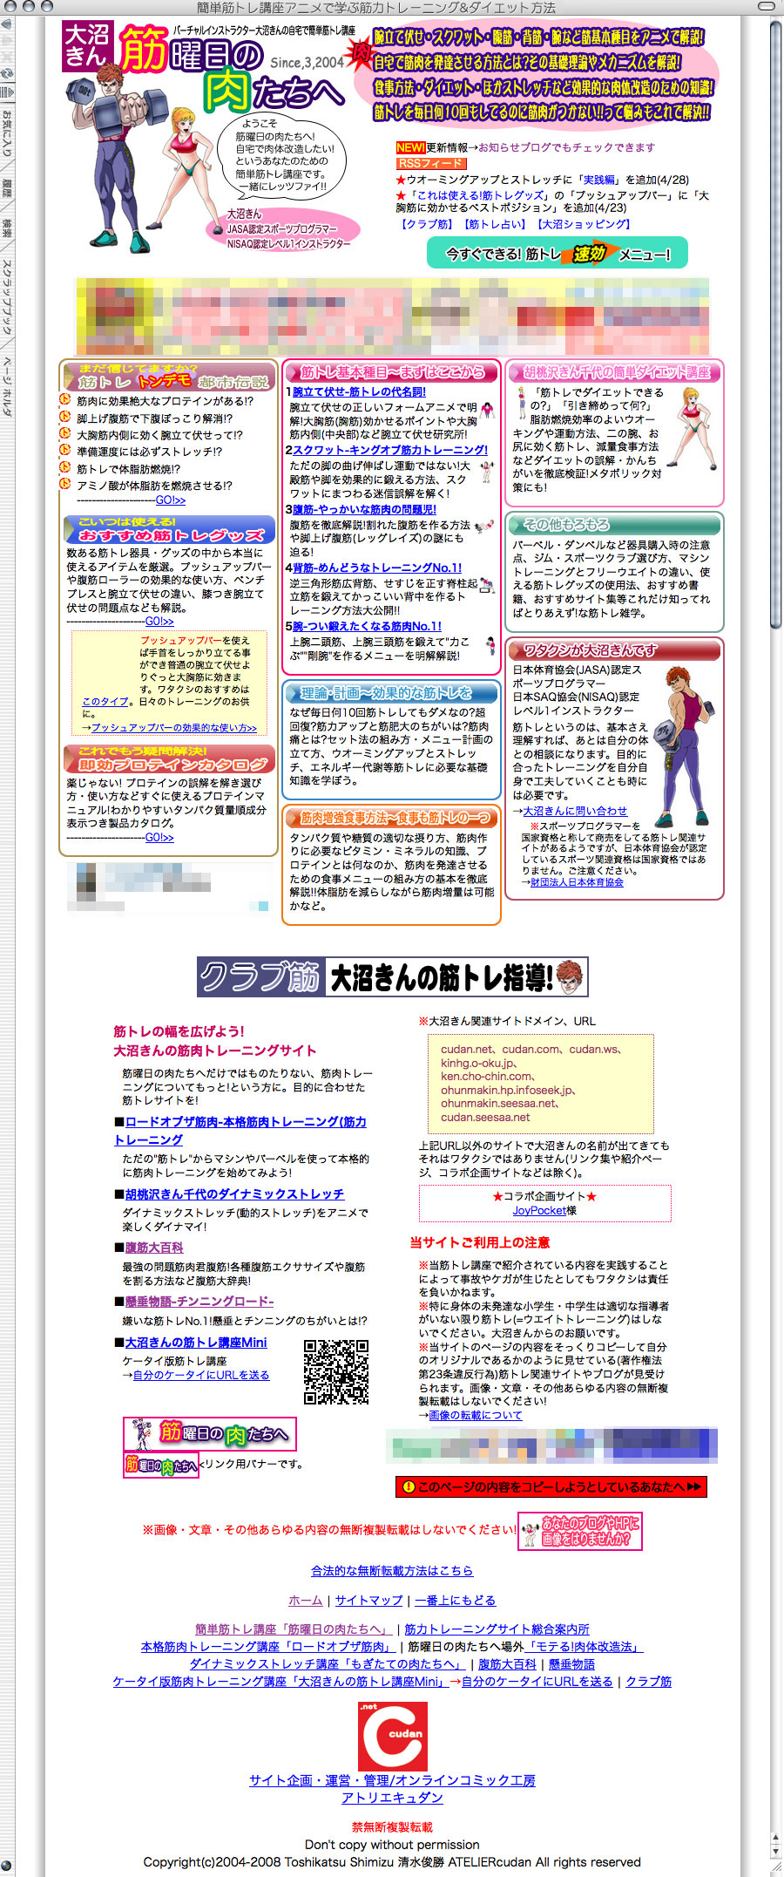Click the bullet icon beside 筋トレで体脂肪燃焼!?
784x1877 pixels.
point(65,467)
